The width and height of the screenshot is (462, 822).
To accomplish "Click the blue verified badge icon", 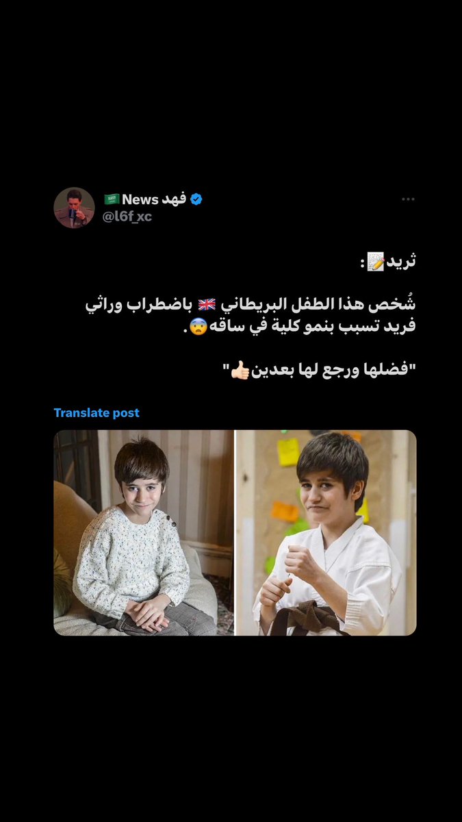I will click(196, 199).
